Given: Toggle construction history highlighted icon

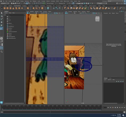Looking at the screenshot, I should (73, 3).
